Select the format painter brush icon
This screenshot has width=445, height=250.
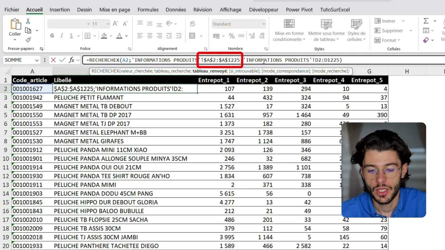click(x=28, y=40)
